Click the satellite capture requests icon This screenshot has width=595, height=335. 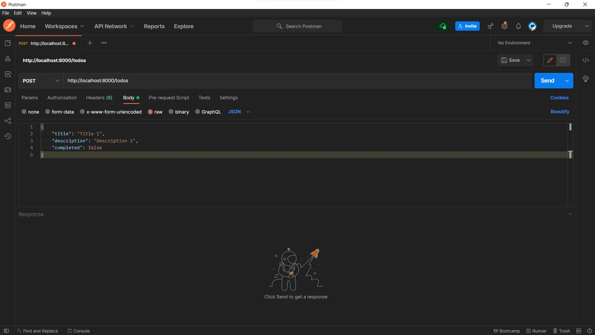pyautogui.click(x=491, y=26)
